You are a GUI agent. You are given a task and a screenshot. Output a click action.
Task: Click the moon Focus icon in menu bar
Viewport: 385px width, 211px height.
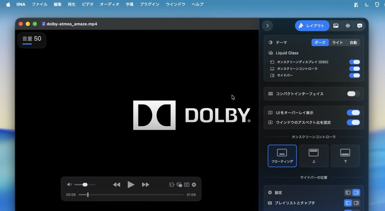pyautogui.click(x=367, y=5)
